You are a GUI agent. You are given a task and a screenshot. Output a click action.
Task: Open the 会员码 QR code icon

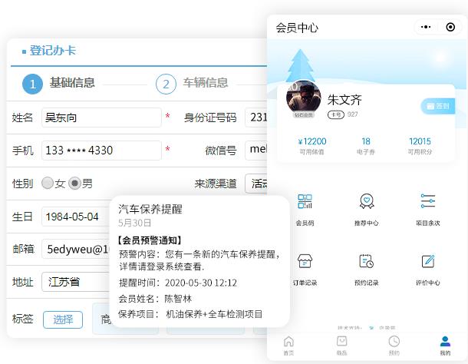coord(305,201)
